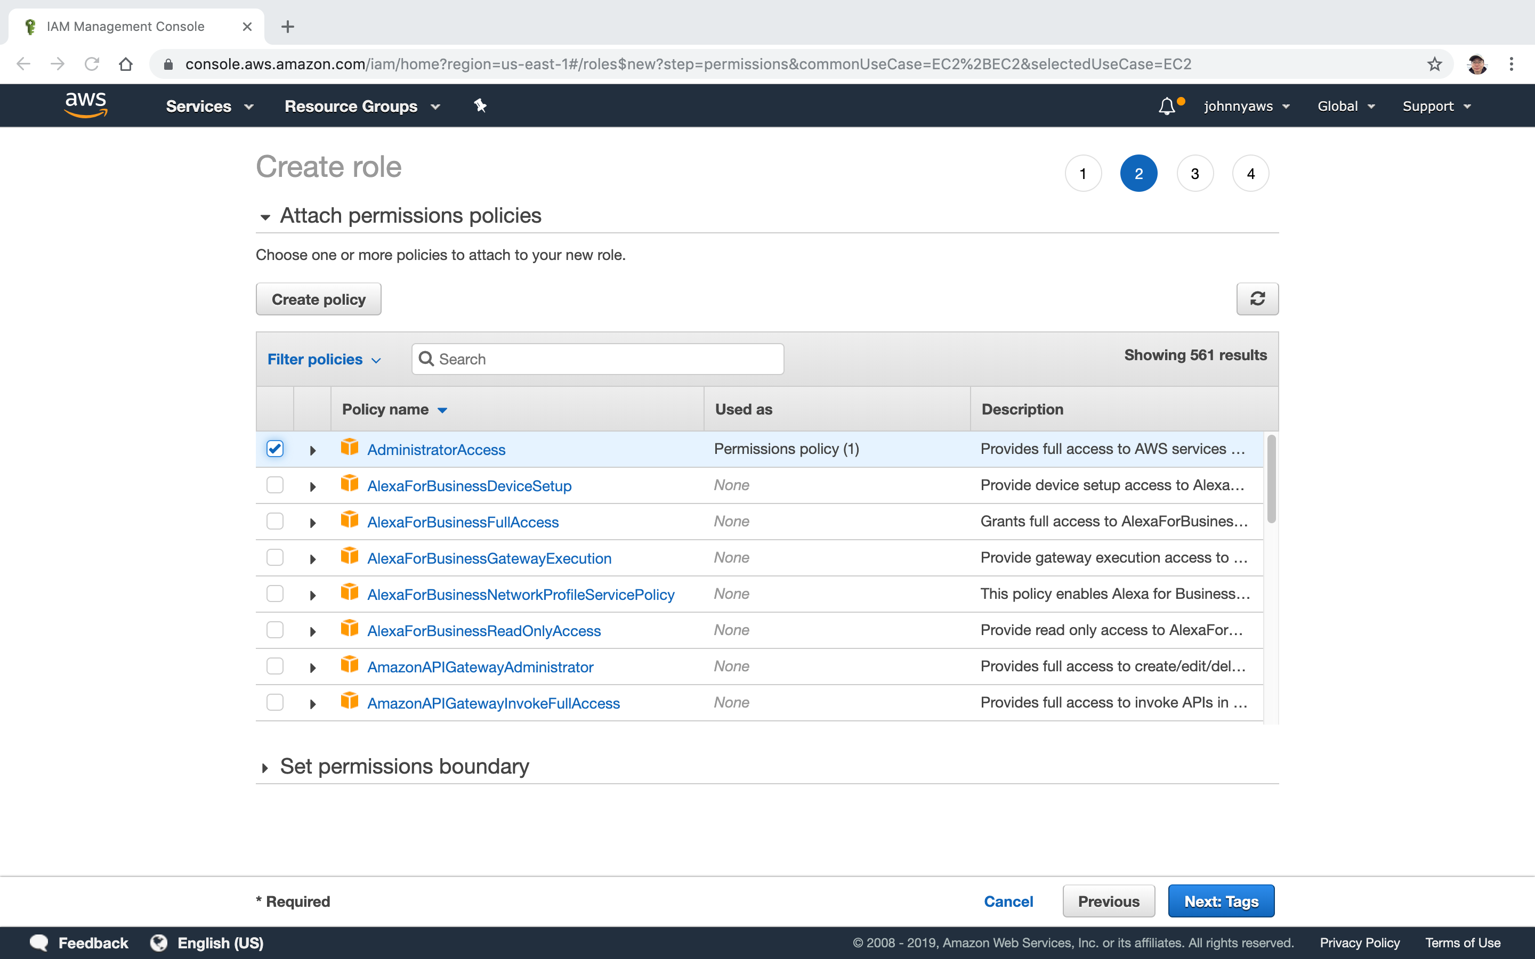This screenshot has height=959, width=1535.
Task: Click AlexaForBusinessNetworkProfileServicePolicy box icon
Action: (350, 592)
